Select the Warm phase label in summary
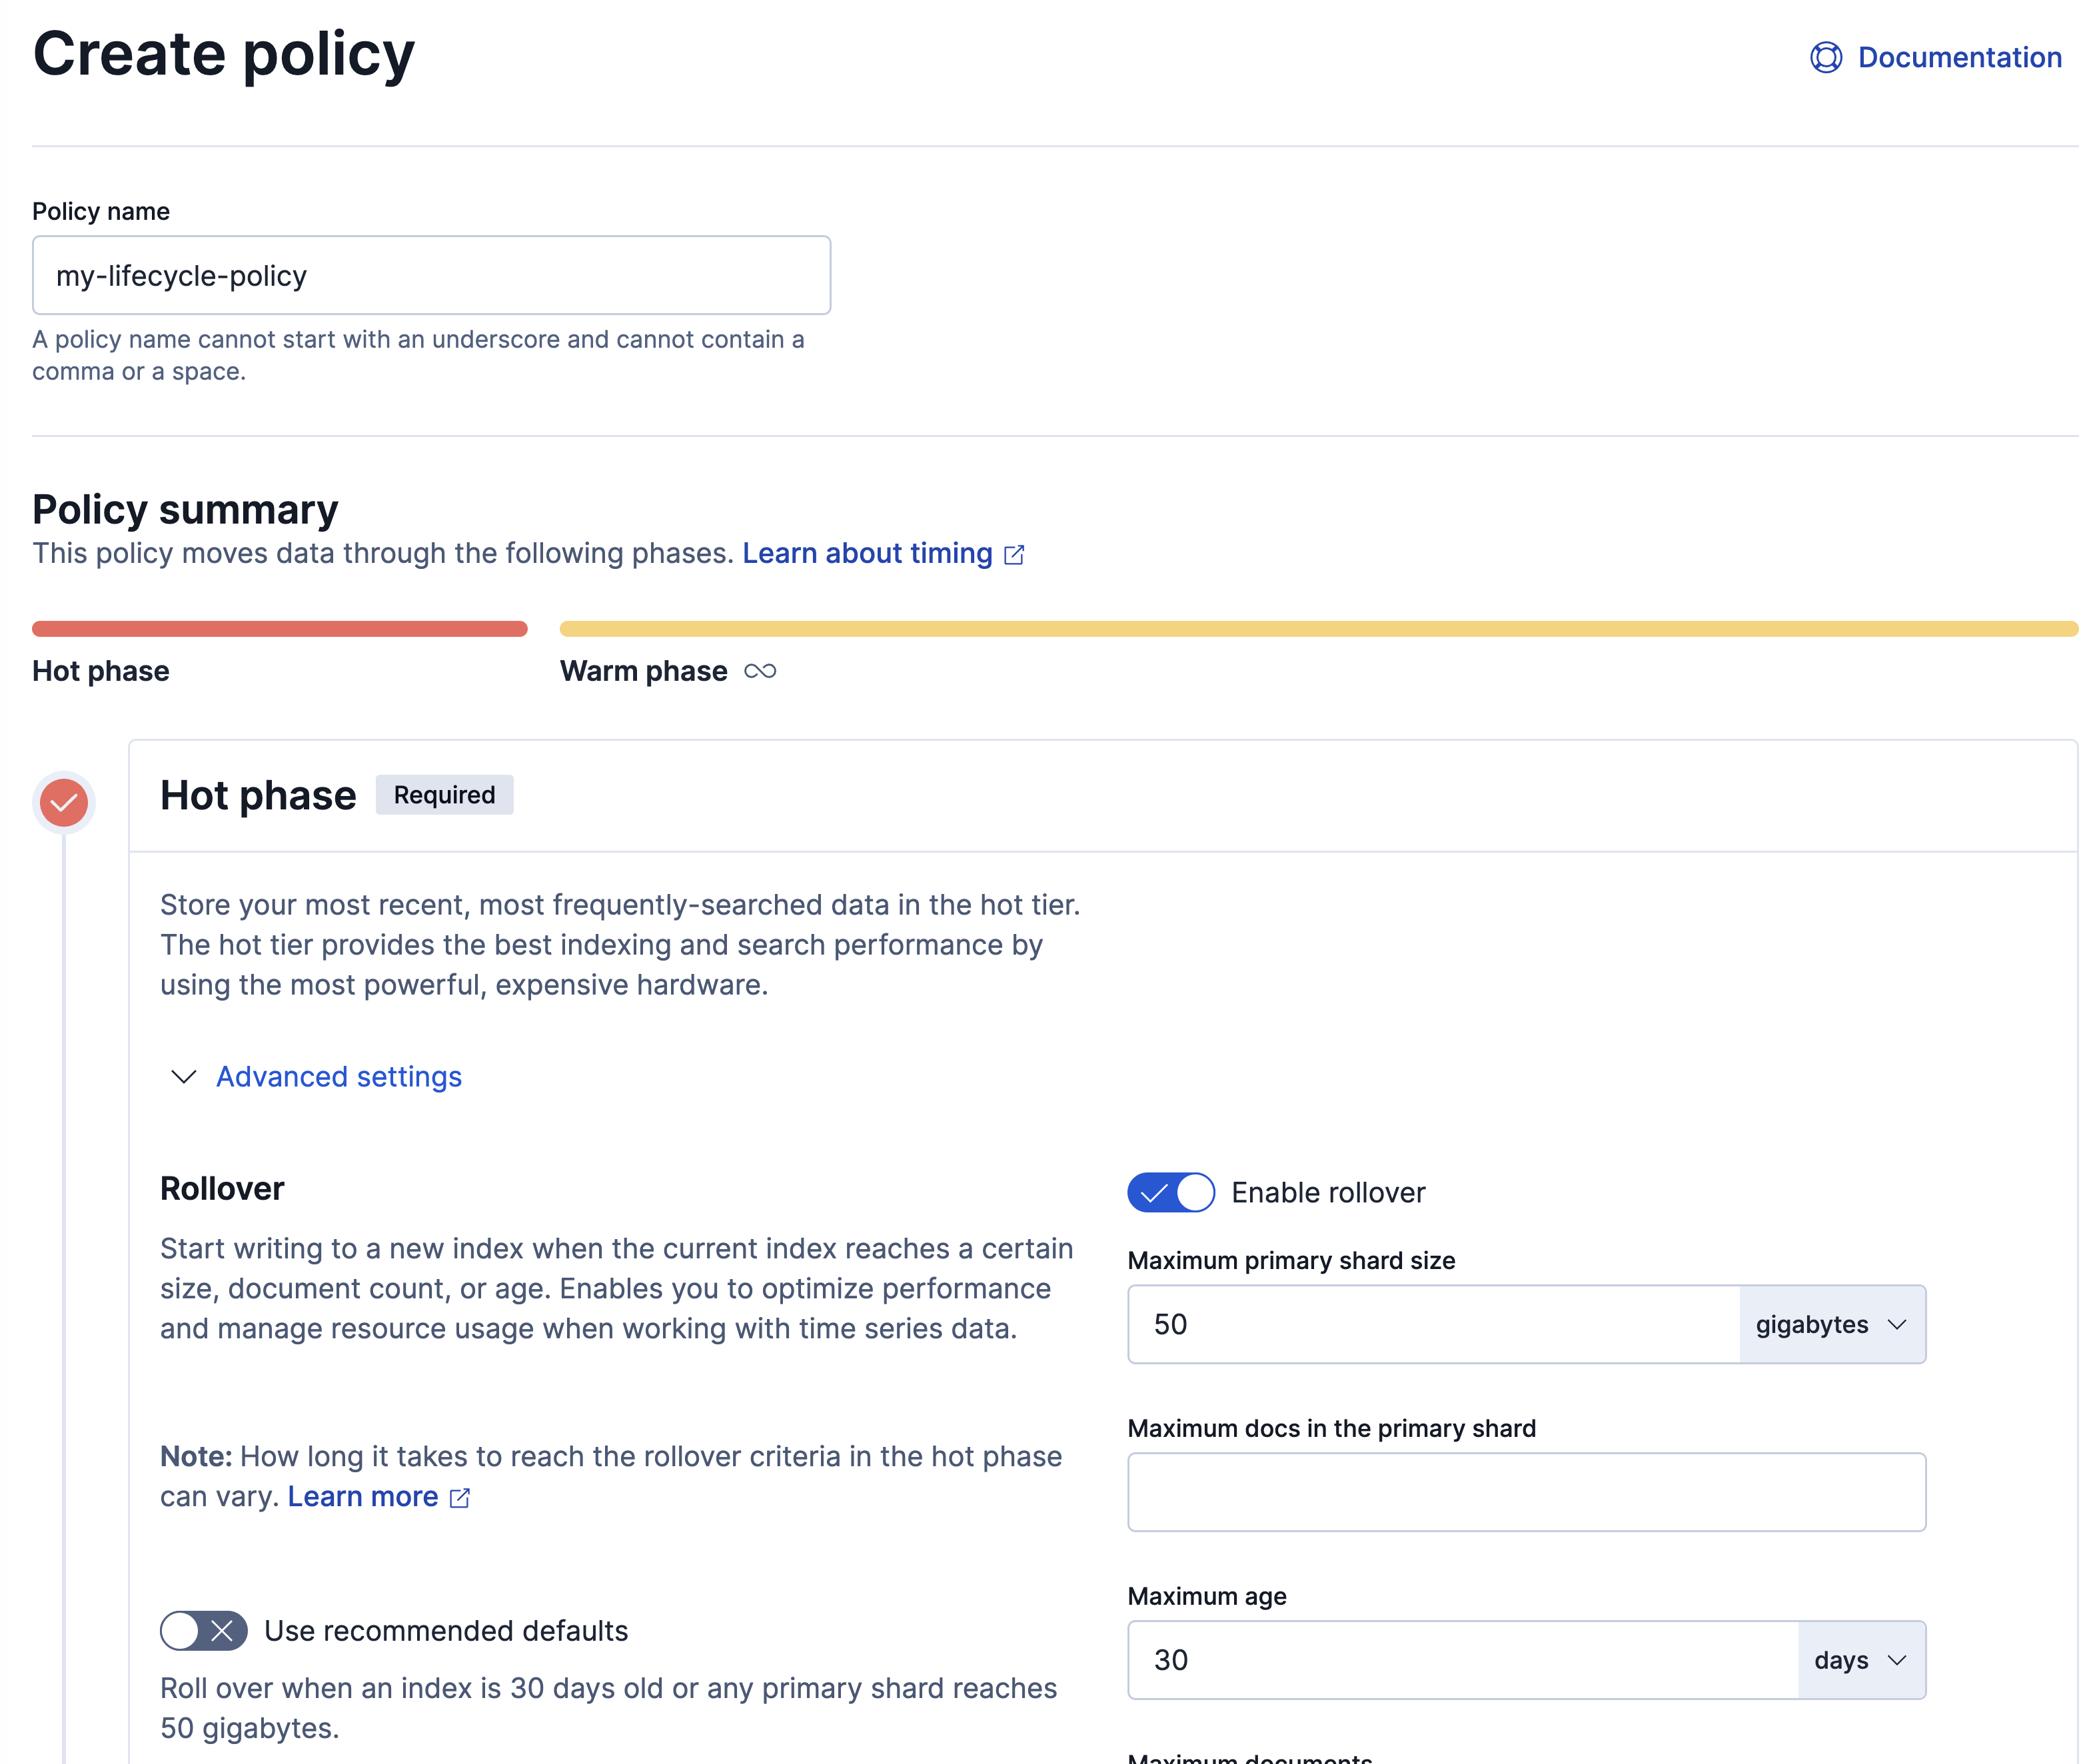This screenshot has width=2095, height=1764. 644,671
